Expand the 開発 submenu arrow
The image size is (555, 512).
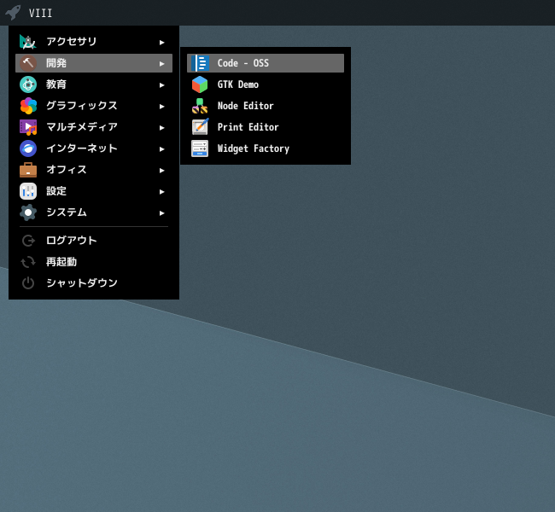coord(161,64)
